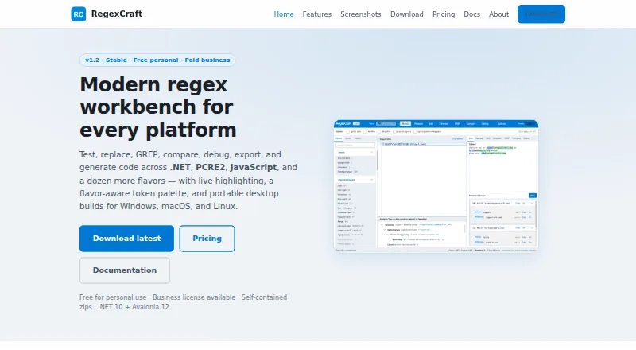The width and height of the screenshot is (636, 350).
Task: Go to the Home nav link
Action: click(284, 14)
